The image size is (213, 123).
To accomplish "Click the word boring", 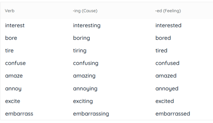I will (x=81, y=38).
